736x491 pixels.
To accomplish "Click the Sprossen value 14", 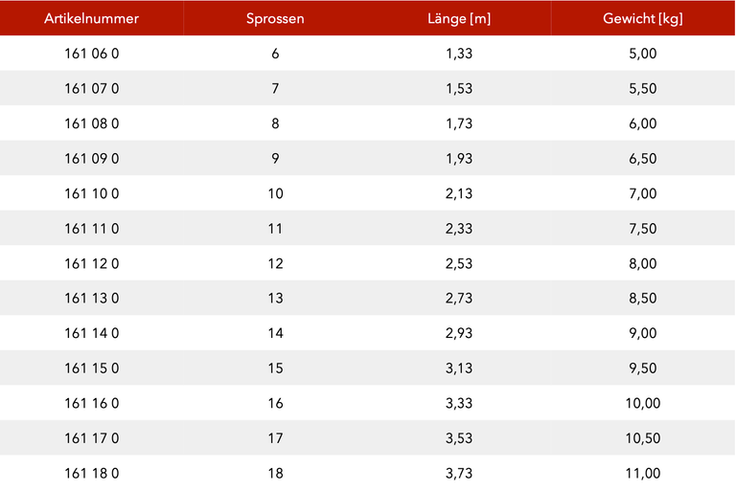I will [x=275, y=333].
